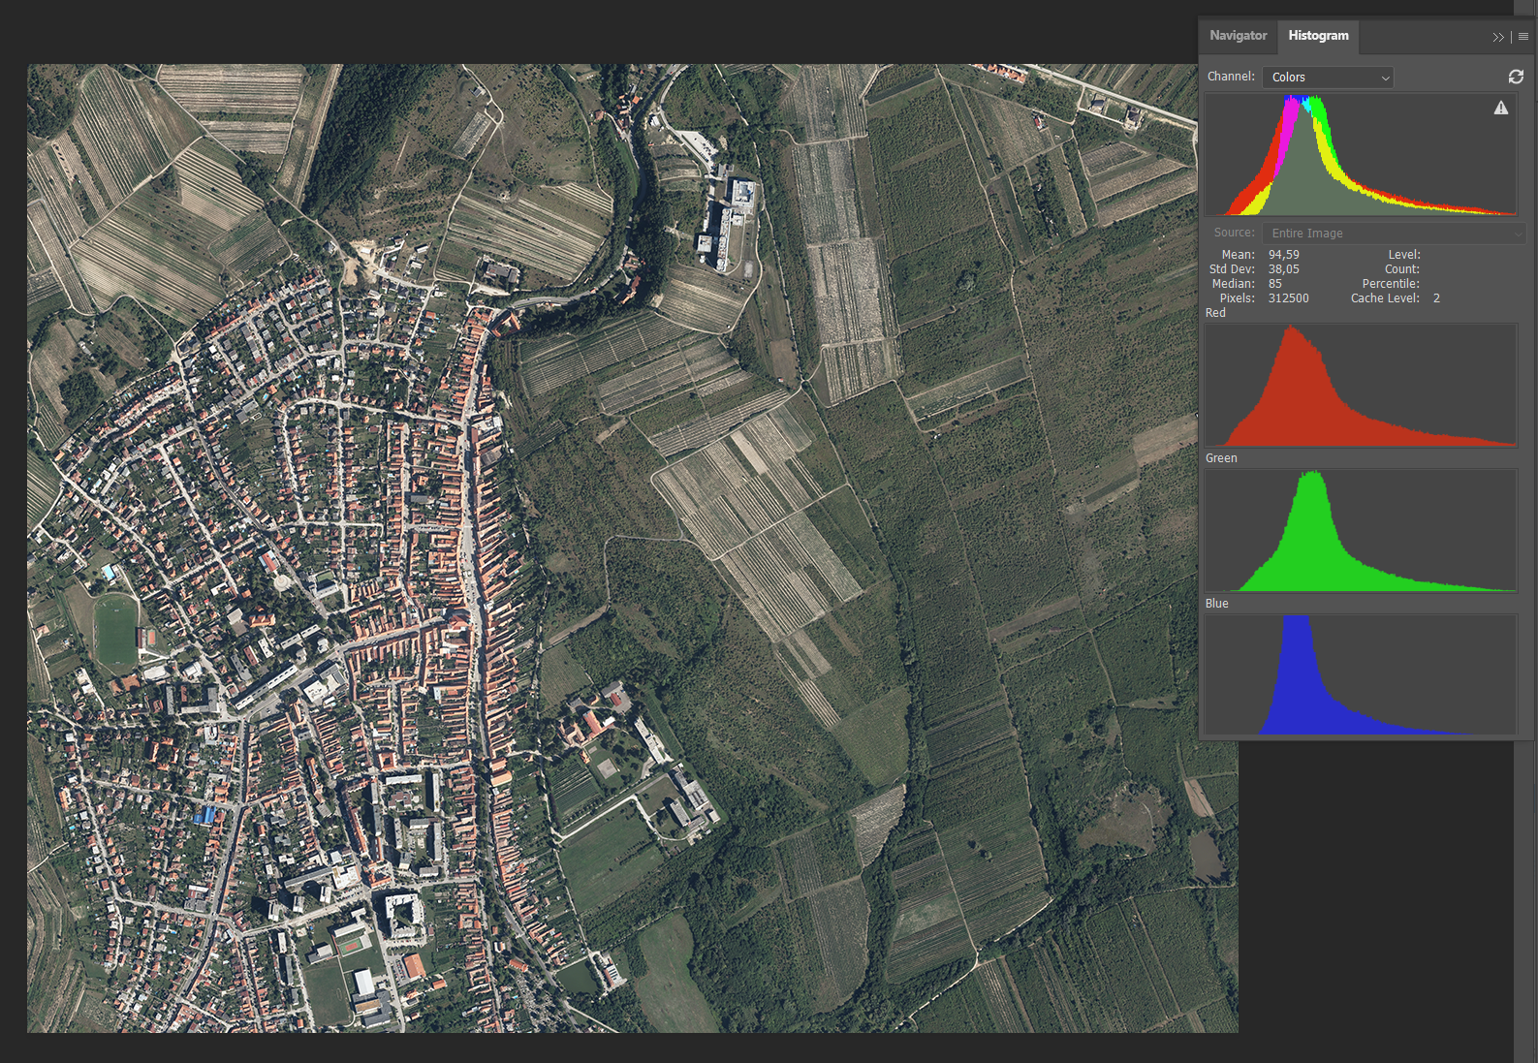Switch to the Navigator tab

click(x=1238, y=36)
